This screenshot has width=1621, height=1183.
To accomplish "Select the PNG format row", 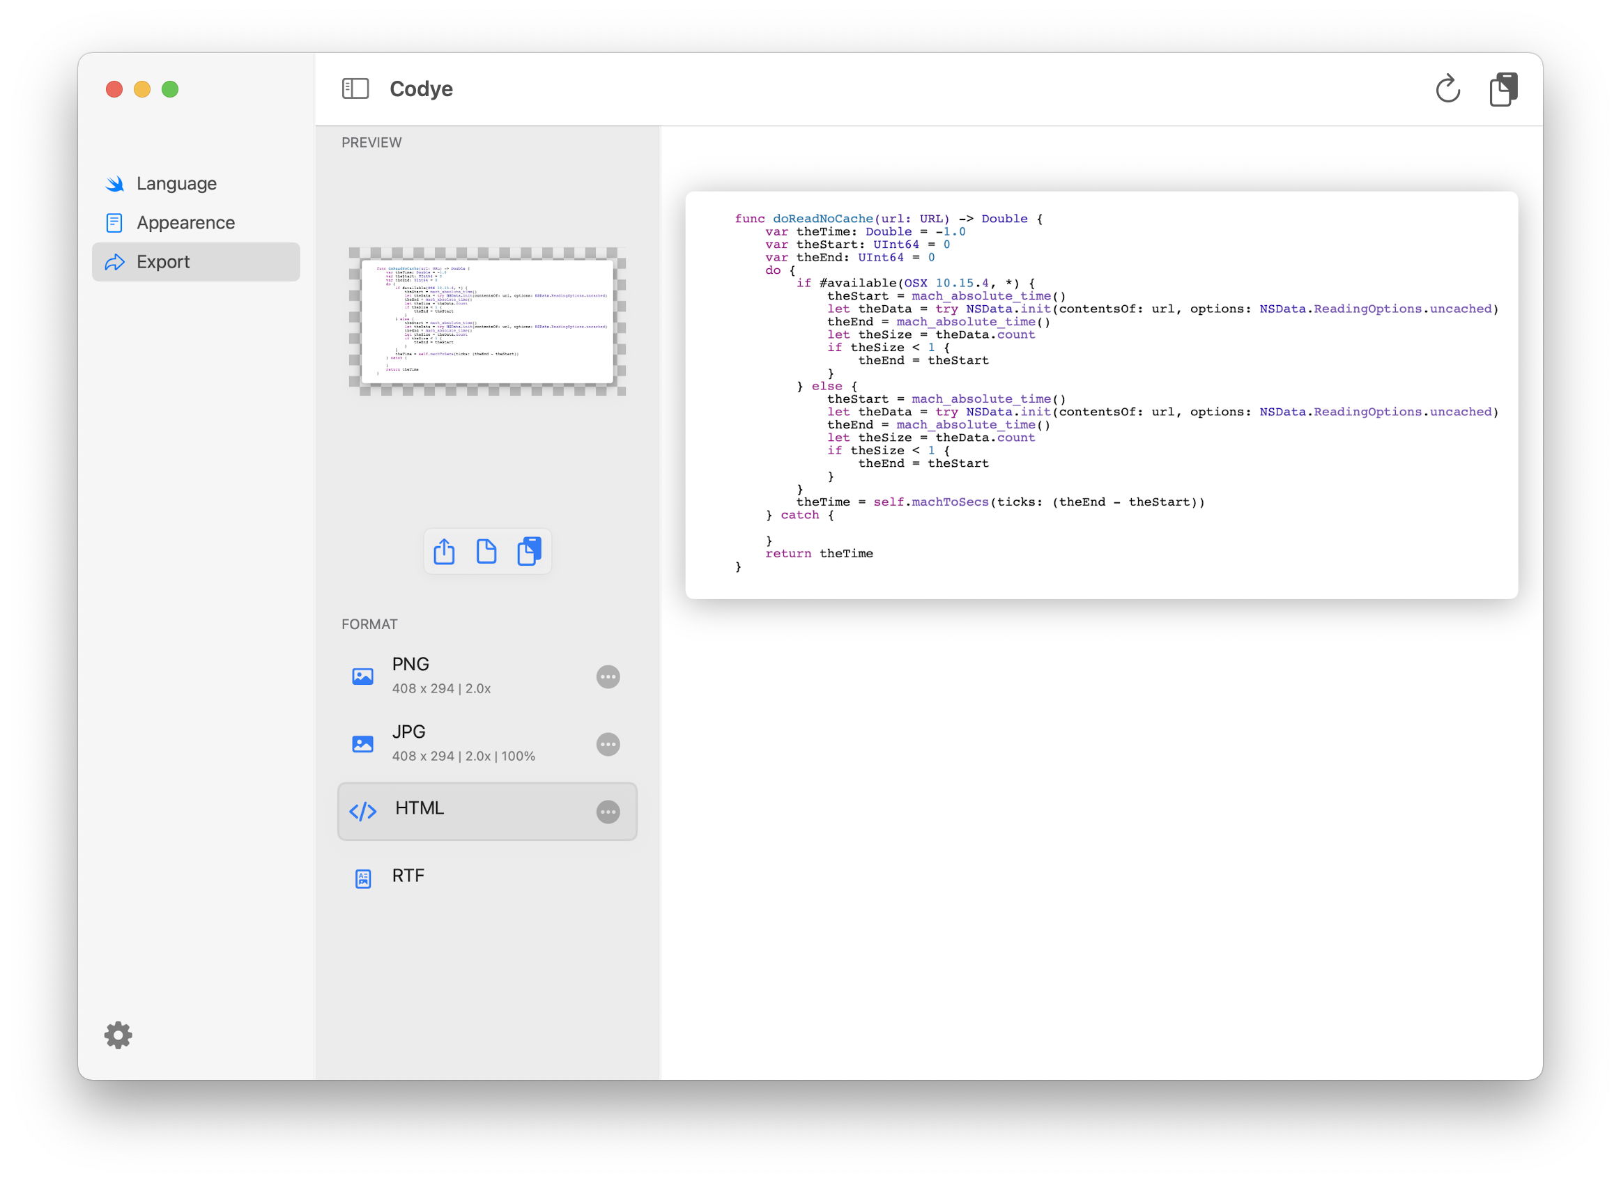I will pos(487,676).
